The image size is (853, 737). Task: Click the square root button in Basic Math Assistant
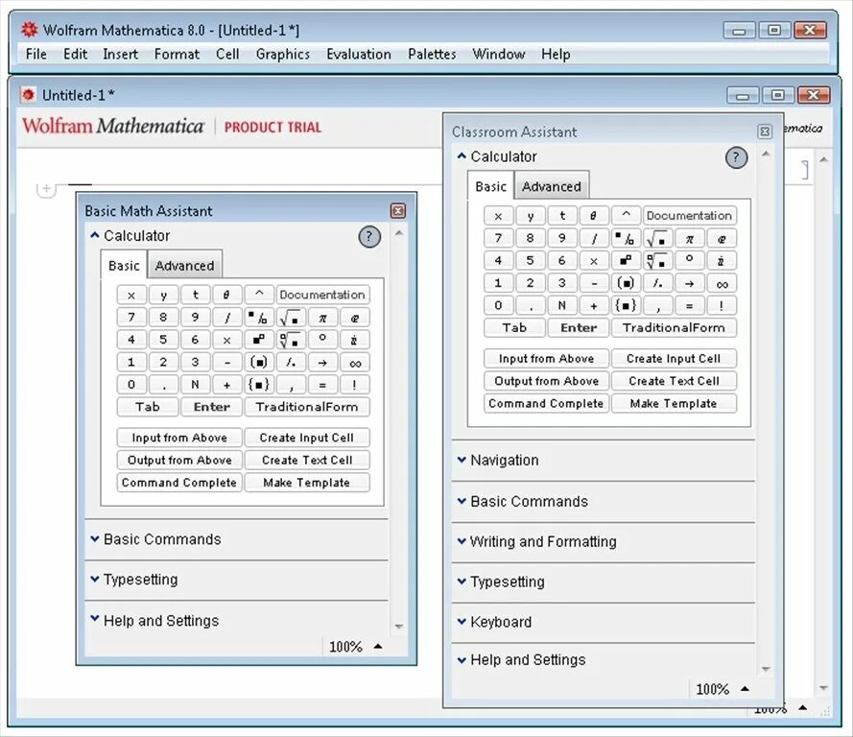tap(291, 317)
